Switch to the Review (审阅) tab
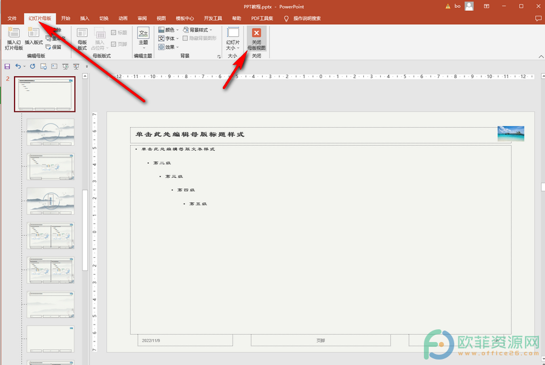This screenshot has width=545, height=365. coord(142,18)
